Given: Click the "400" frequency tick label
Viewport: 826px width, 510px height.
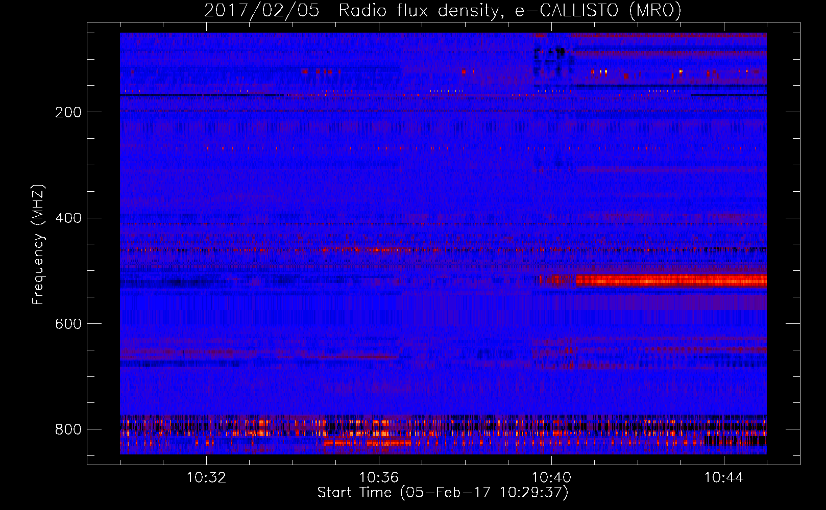Looking at the screenshot, I should [68, 218].
